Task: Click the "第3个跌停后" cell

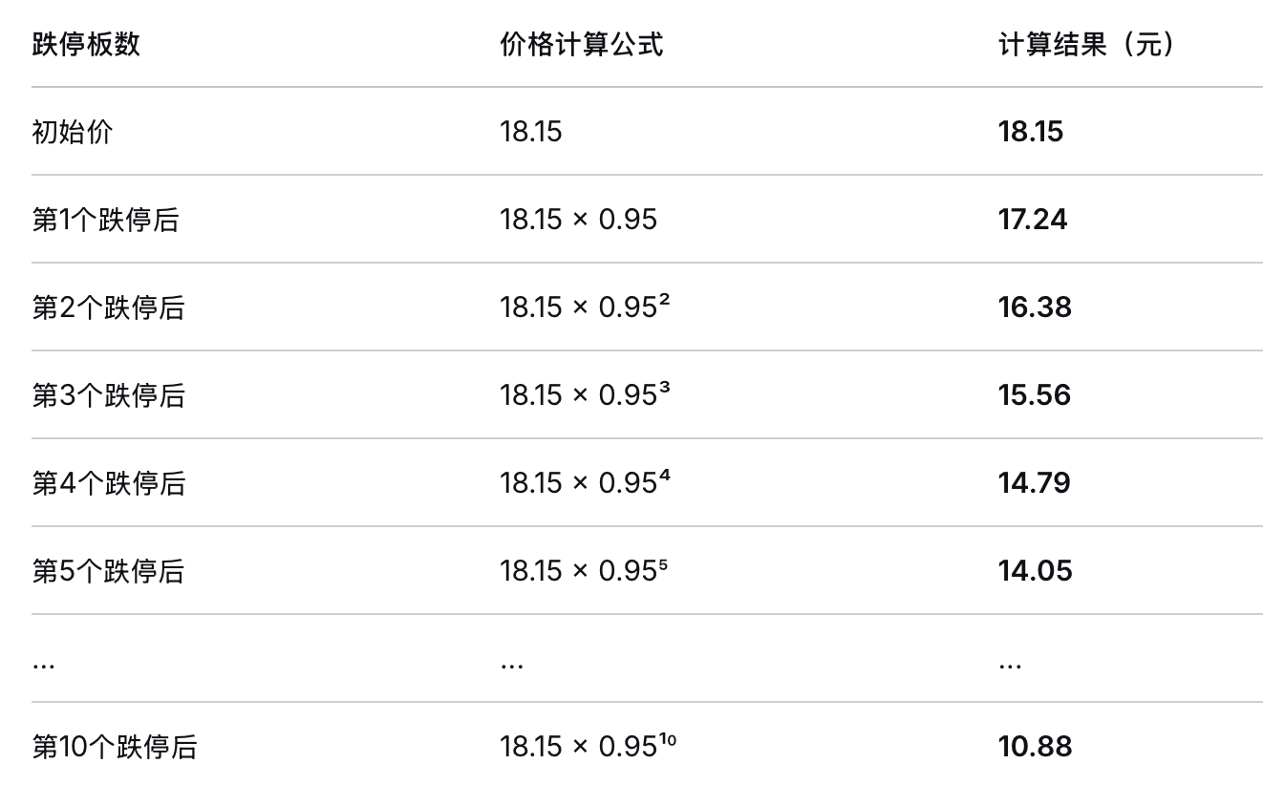Action: [108, 395]
